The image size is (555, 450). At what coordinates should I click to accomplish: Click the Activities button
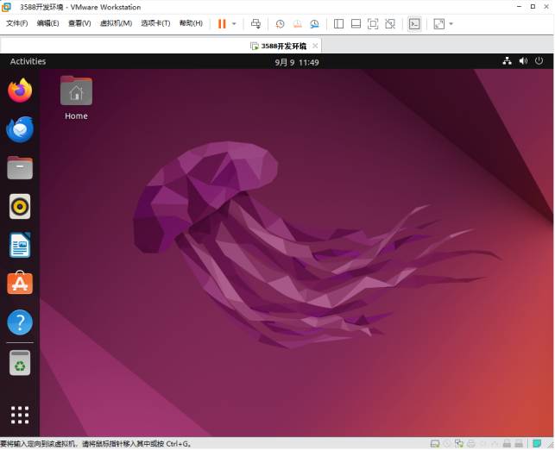[28, 61]
